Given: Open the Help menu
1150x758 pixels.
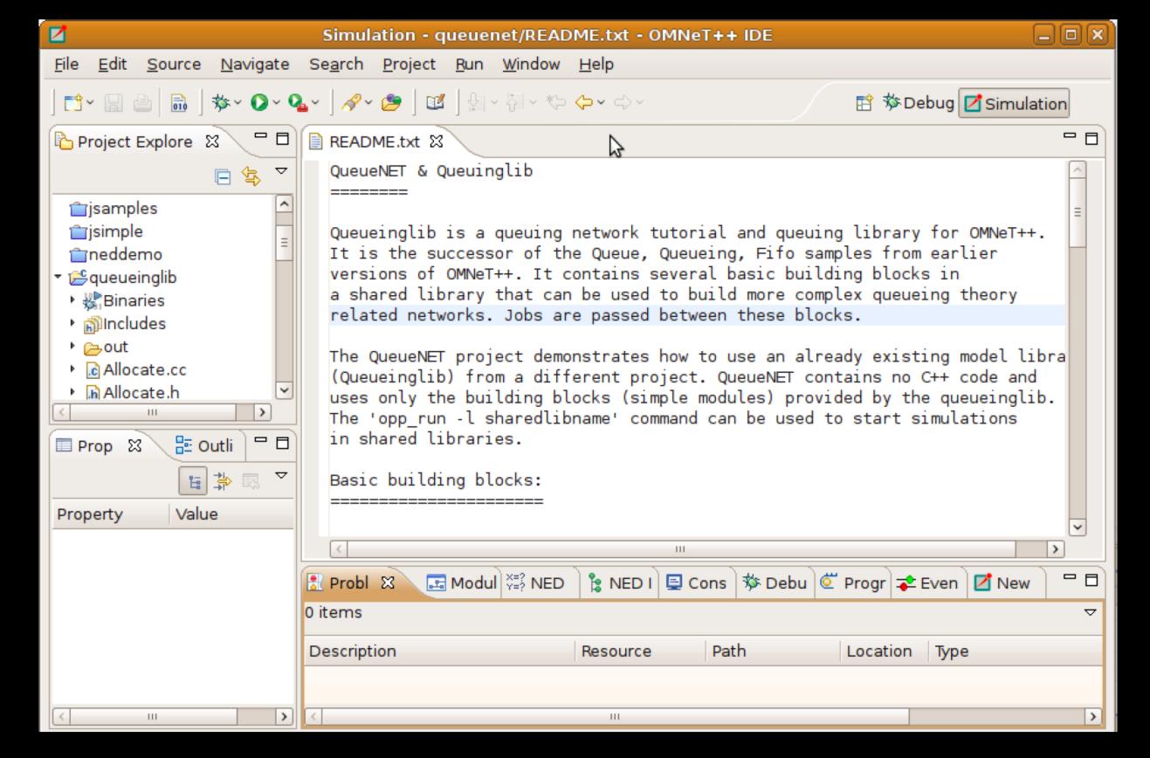Looking at the screenshot, I should point(596,65).
